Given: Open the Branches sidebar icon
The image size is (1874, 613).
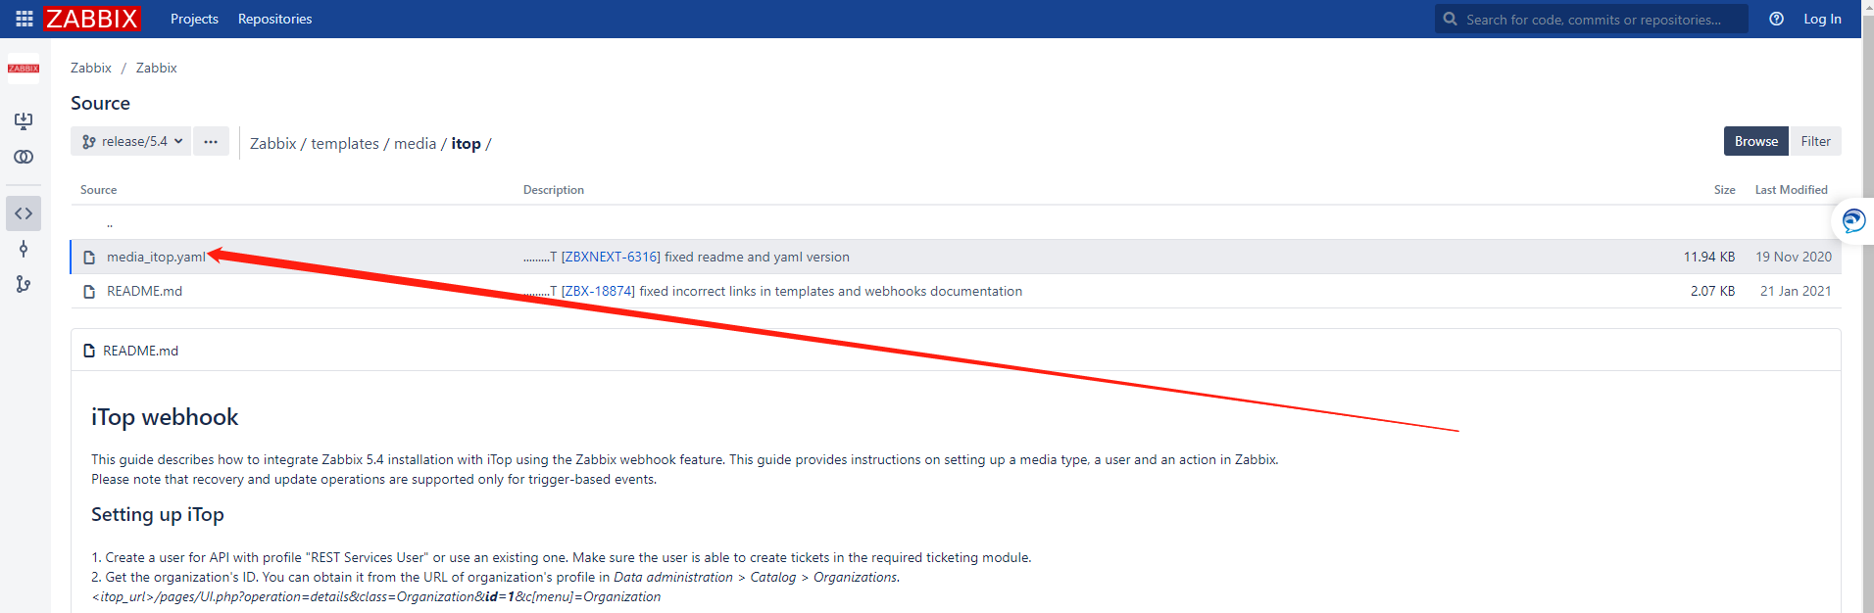Looking at the screenshot, I should pyautogui.click(x=24, y=284).
